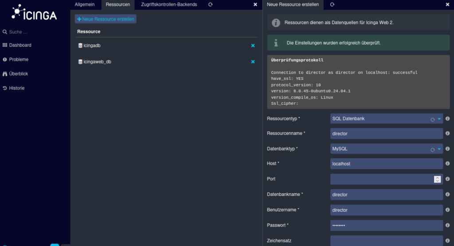The image size is (454, 246).
Task: Click the Port spinner arrows
Action: [x=437, y=179]
